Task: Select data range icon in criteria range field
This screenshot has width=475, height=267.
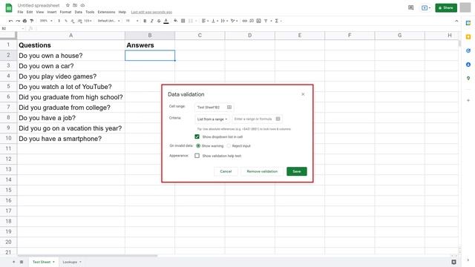Action: click(x=278, y=119)
